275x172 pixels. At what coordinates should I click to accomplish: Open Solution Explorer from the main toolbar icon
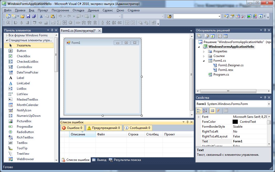[x=226, y=16]
